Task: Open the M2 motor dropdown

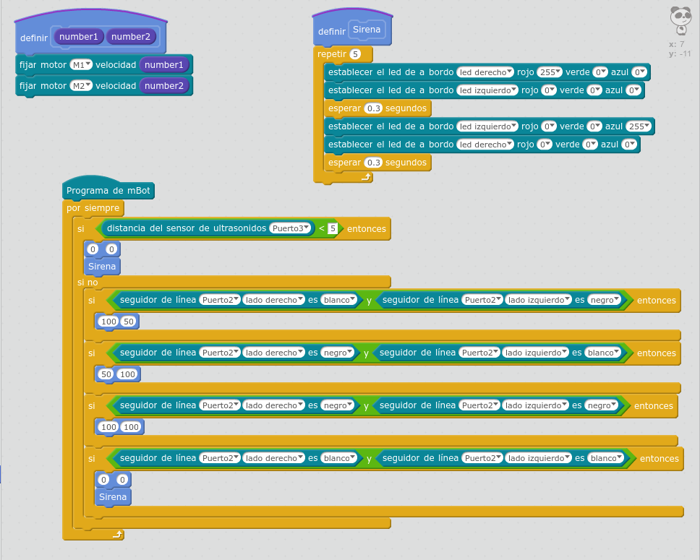Action: 82,86
